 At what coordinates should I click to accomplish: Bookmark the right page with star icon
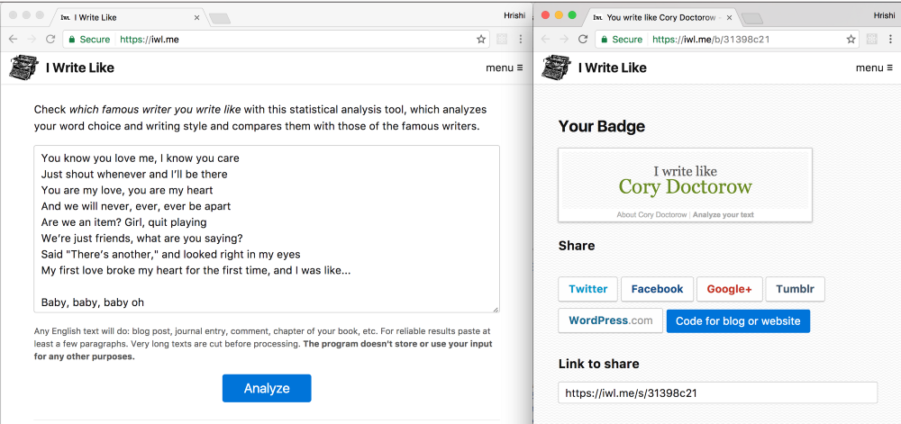851,40
